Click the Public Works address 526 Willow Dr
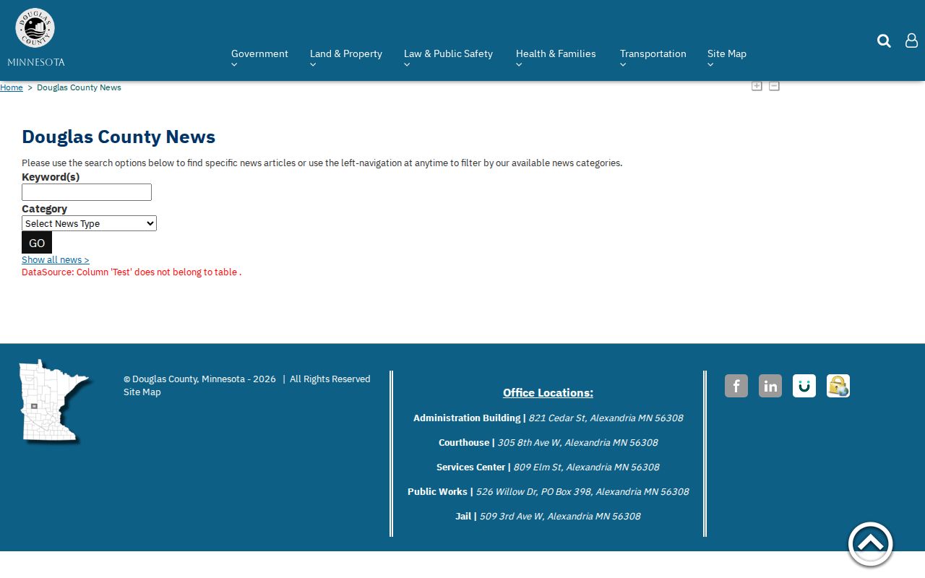Viewport: 925px width, 578px height. 582,492
